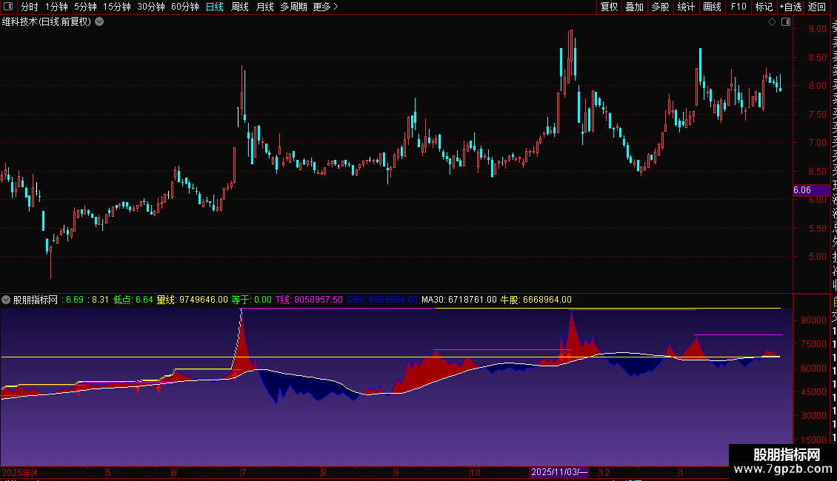The height and width of the screenshot is (481, 837).
Task: Add stock with +自选 button
Action: (790, 7)
